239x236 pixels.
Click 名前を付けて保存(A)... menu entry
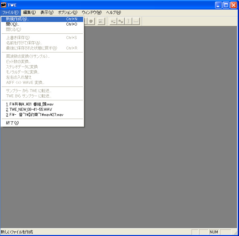[42, 43]
